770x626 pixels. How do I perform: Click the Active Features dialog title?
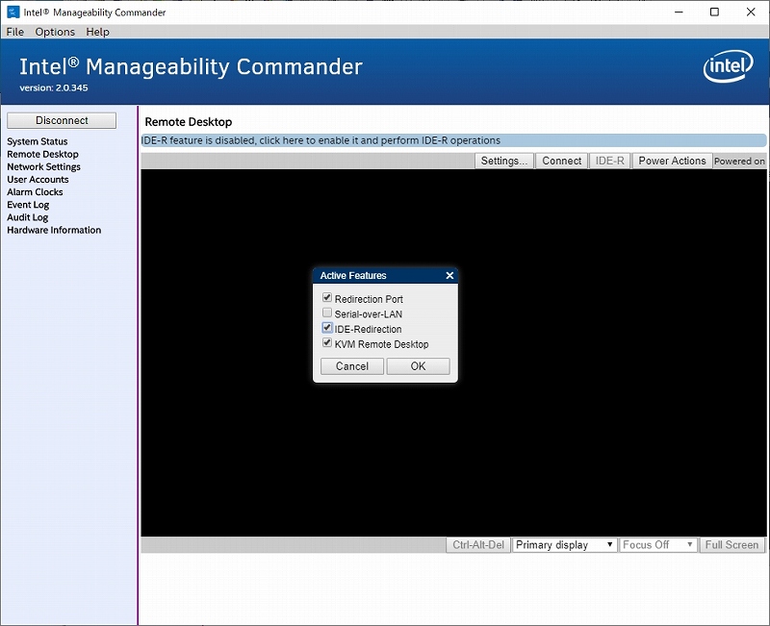tap(353, 276)
